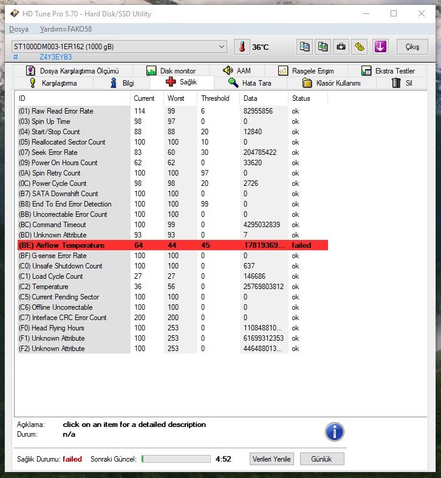Select the G-sense Error Rate row
Screen dimensions: 441x478
click(x=173, y=256)
